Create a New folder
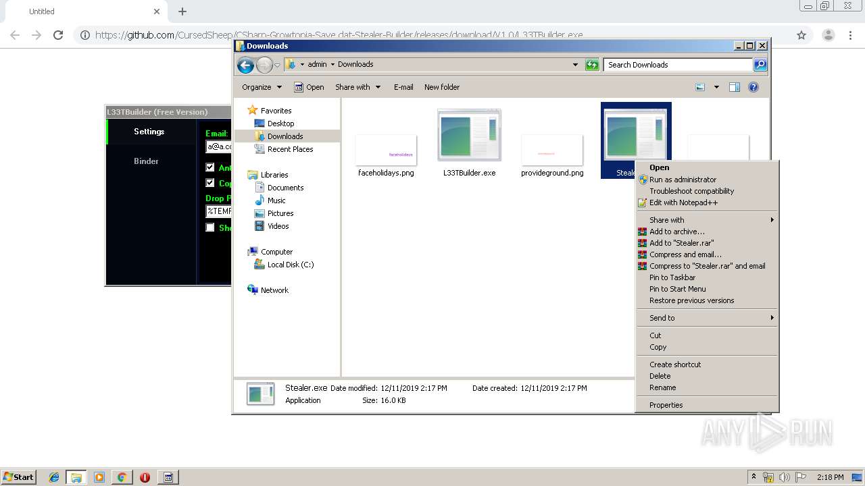865x486 pixels. 442,87
